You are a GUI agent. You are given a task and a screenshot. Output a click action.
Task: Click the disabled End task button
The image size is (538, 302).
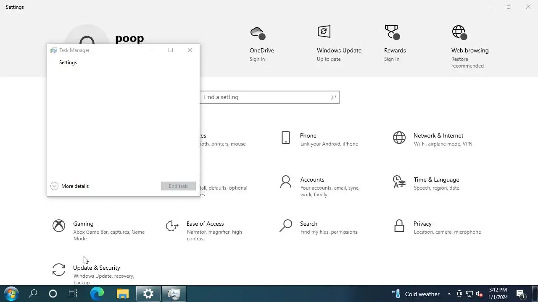tap(178, 186)
